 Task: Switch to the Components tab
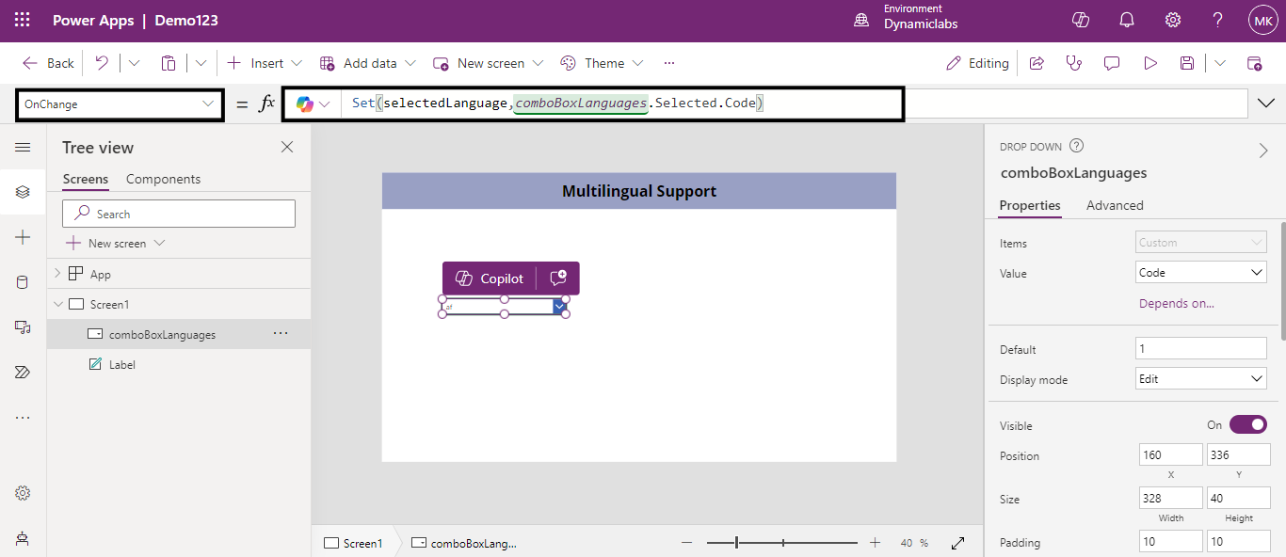[x=163, y=179]
